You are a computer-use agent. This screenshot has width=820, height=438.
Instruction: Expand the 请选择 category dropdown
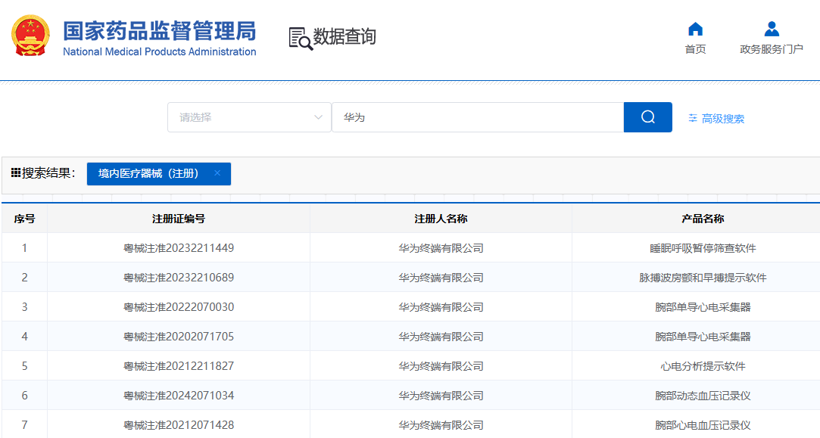[x=249, y=117]
